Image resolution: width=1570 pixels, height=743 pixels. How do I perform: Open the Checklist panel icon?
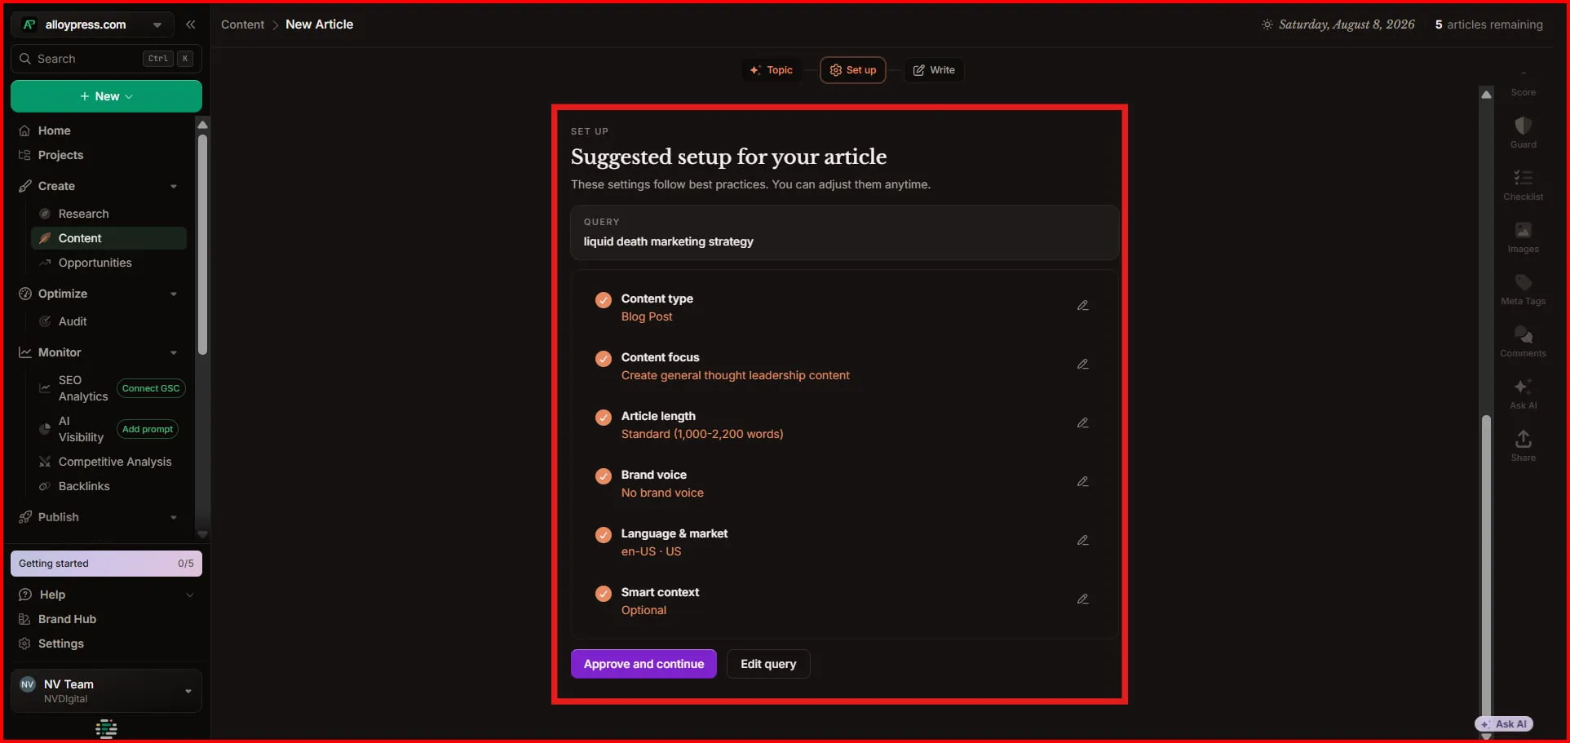1523,184
